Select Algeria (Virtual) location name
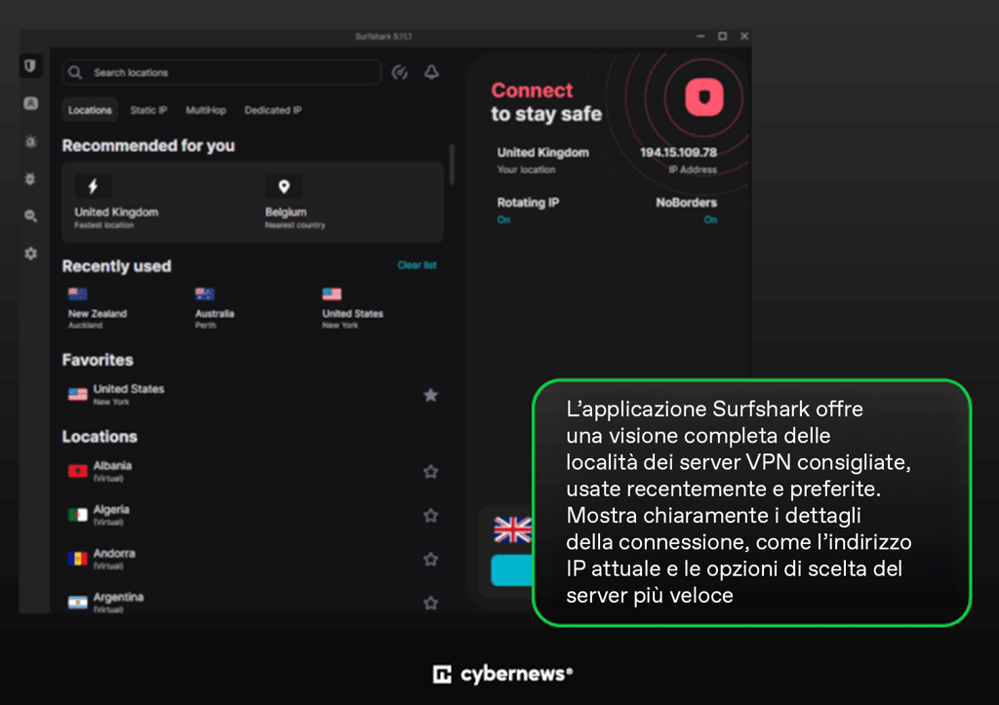 111,515
